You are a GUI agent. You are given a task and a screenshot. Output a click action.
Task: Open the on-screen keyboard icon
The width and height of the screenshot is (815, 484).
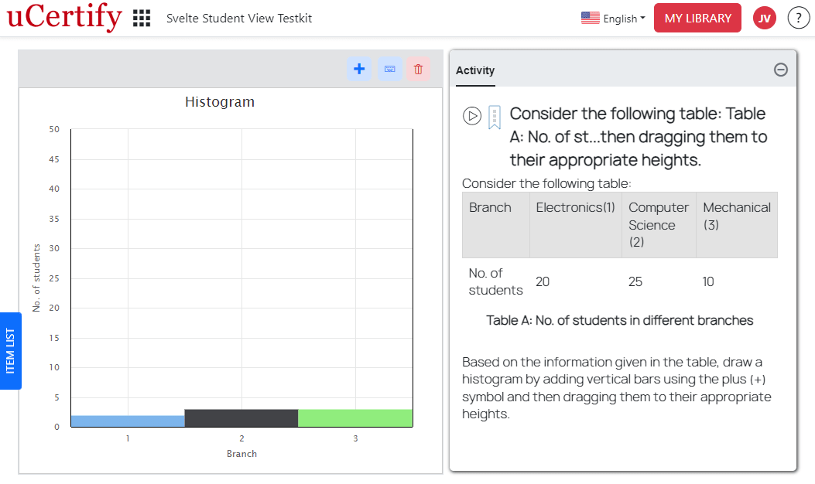[x=389, y=69]
